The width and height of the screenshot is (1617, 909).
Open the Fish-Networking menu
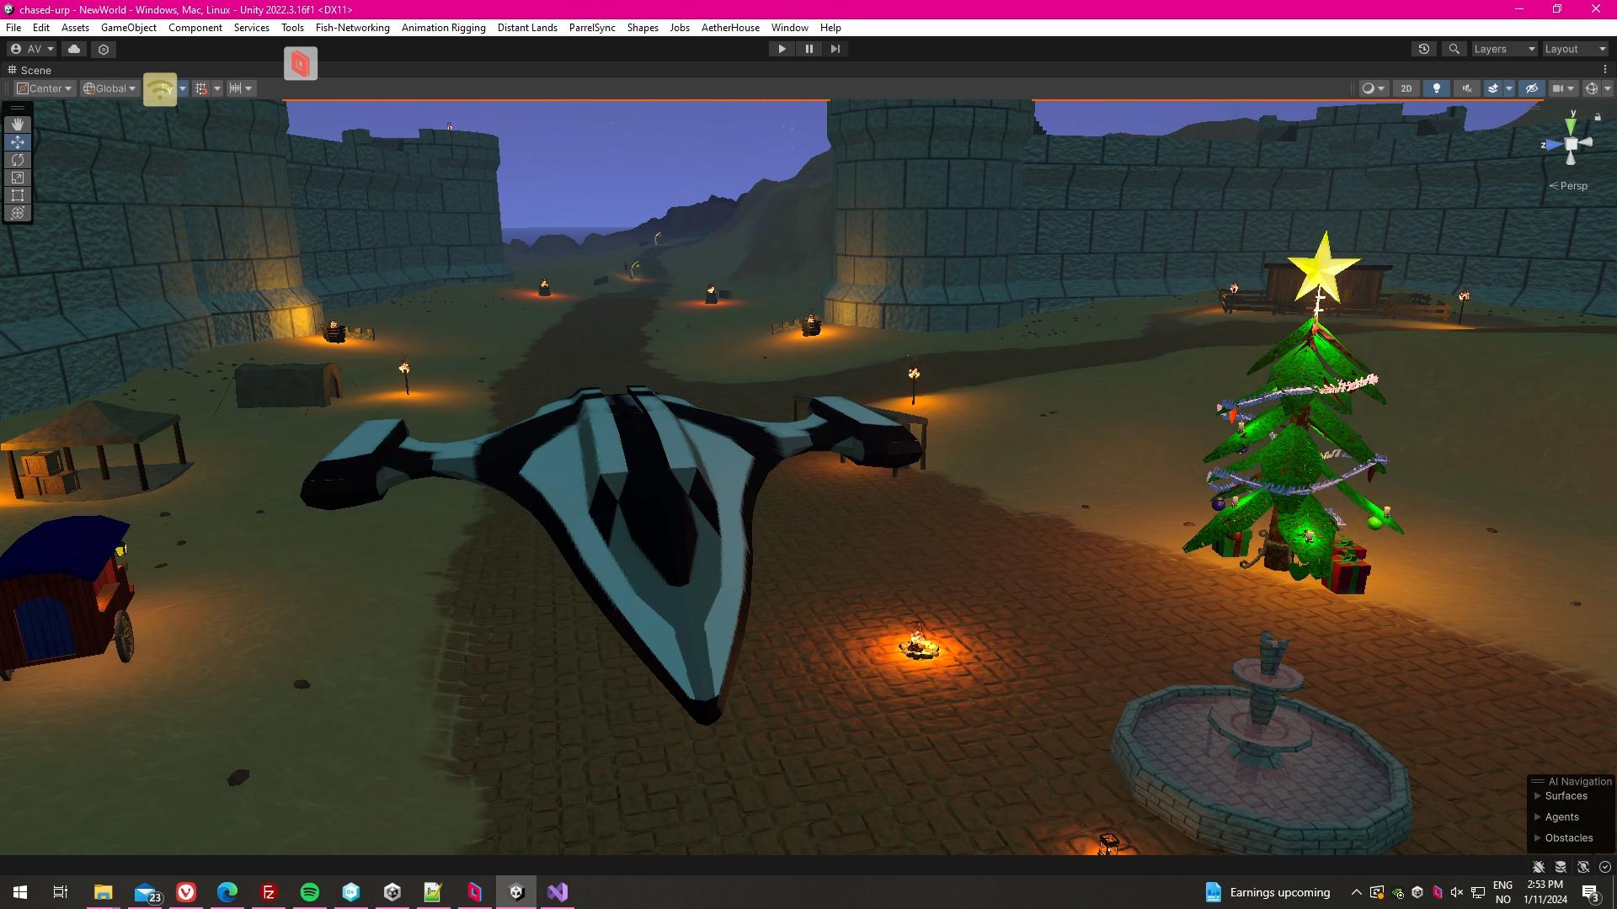pyautogui.click(x=352, y=28)
